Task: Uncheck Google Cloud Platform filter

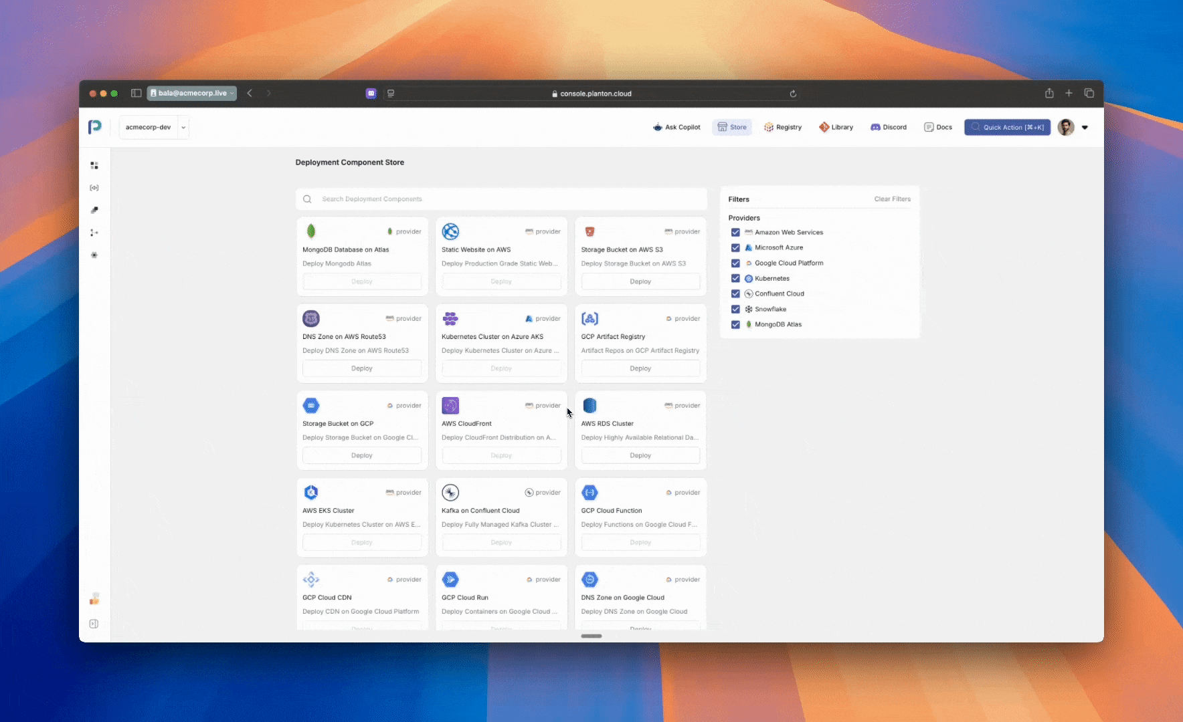Action: click(735, 263)
